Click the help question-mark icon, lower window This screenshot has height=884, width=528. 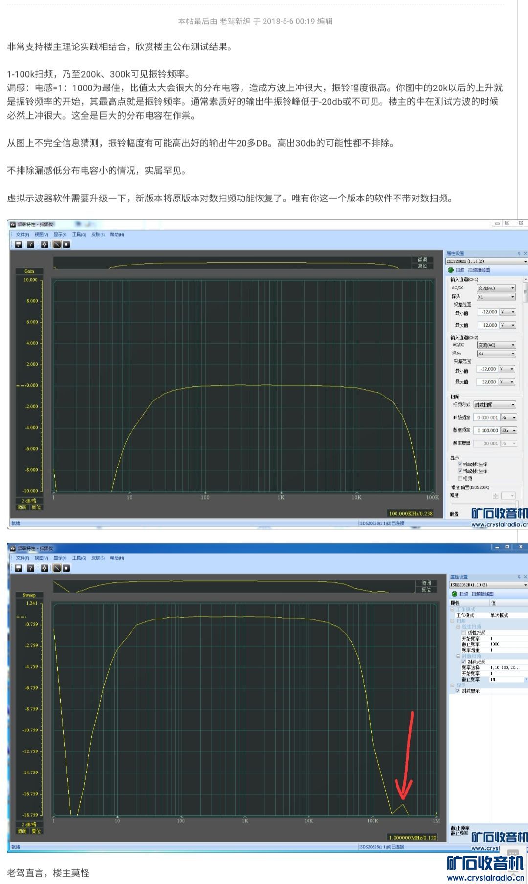coord(31,568)
